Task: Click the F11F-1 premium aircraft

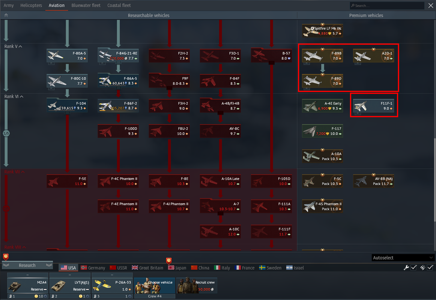Action: [x=373, y=106]
